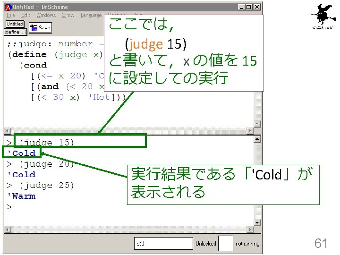Open the Windows menu
Viewport: 340px width, 255px height.
46,15
